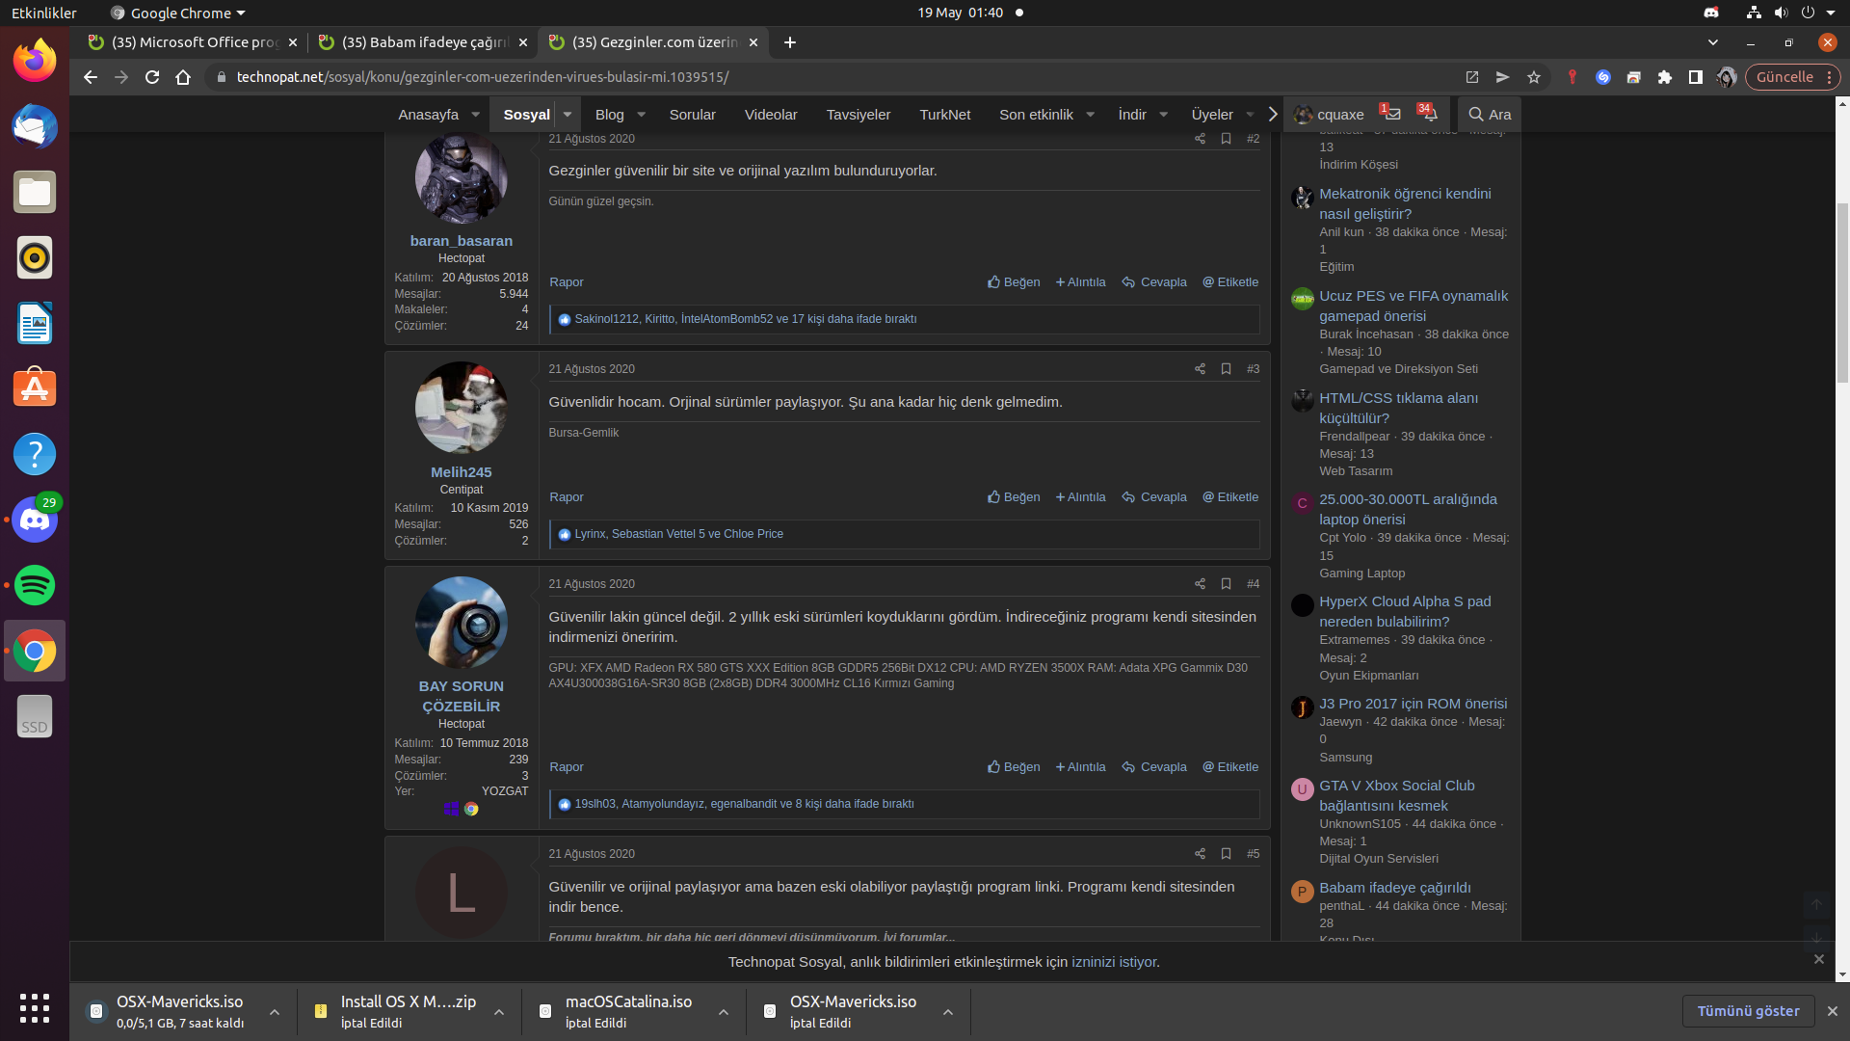Open options arrow for macOSCatalina.iso download
The width and height of the screenshot is (1850, 1041).
pyautogui.click(x=724, y=1012)
